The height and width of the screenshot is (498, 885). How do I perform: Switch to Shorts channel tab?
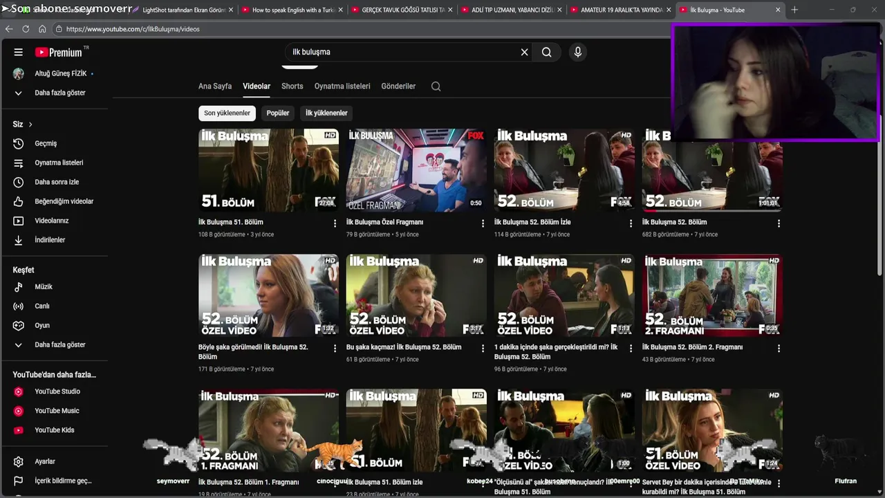(x=292, y=86)
